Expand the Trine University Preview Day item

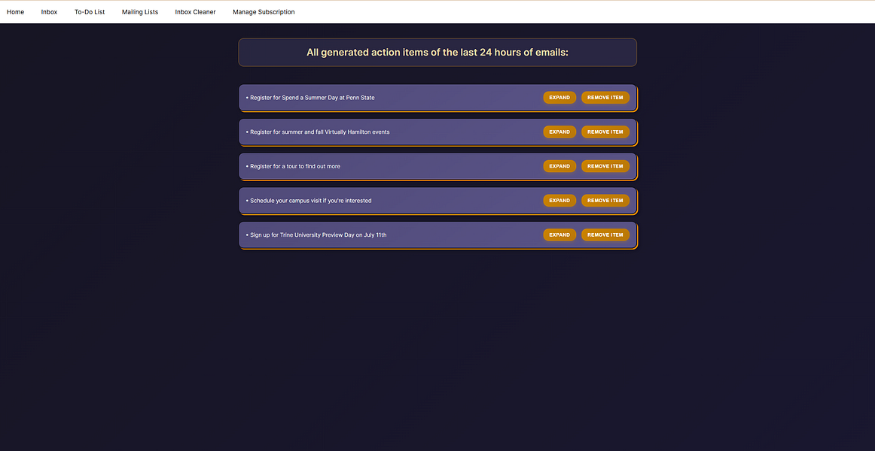point(559,235)
